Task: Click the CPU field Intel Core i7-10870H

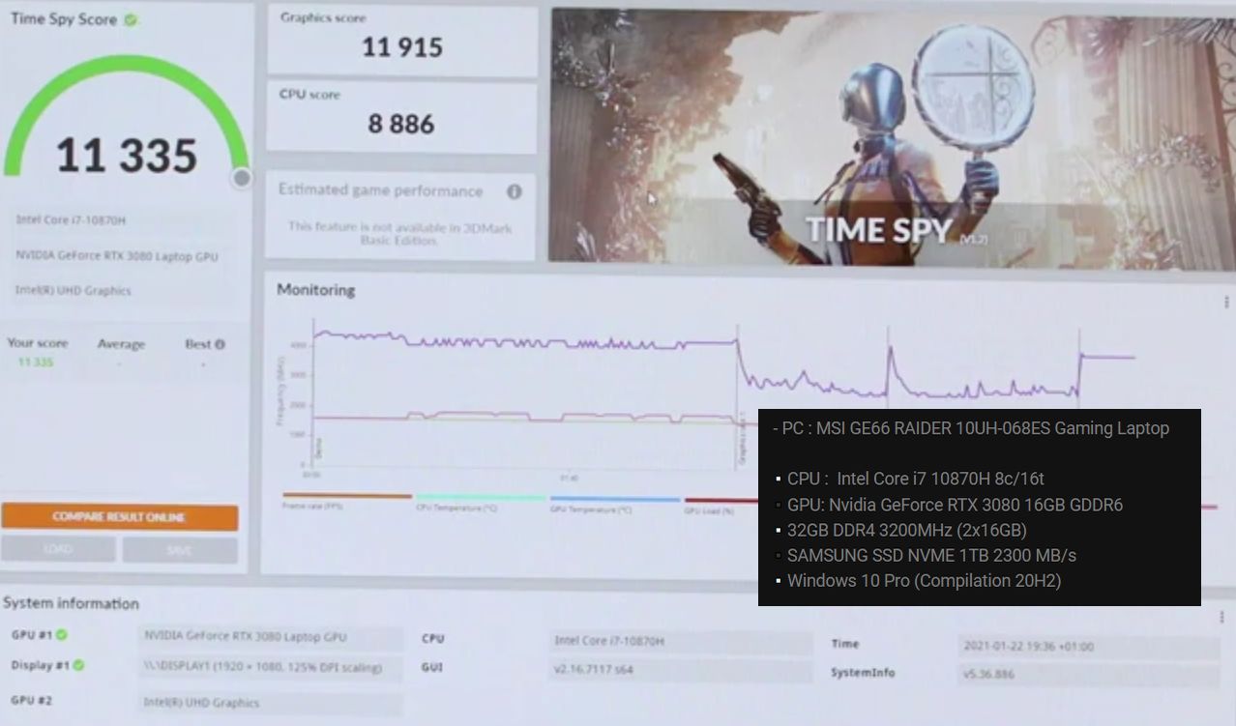Action: [681, 641]
